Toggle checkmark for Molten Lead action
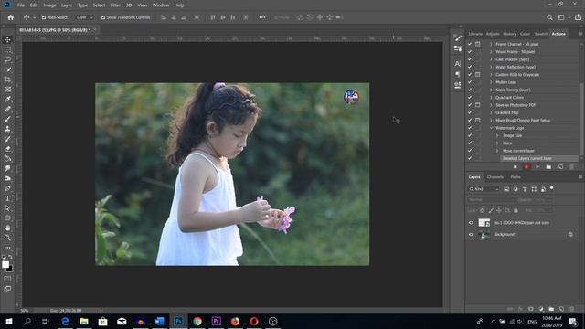This screenshot has width=585, height=329. pos(470,82)
